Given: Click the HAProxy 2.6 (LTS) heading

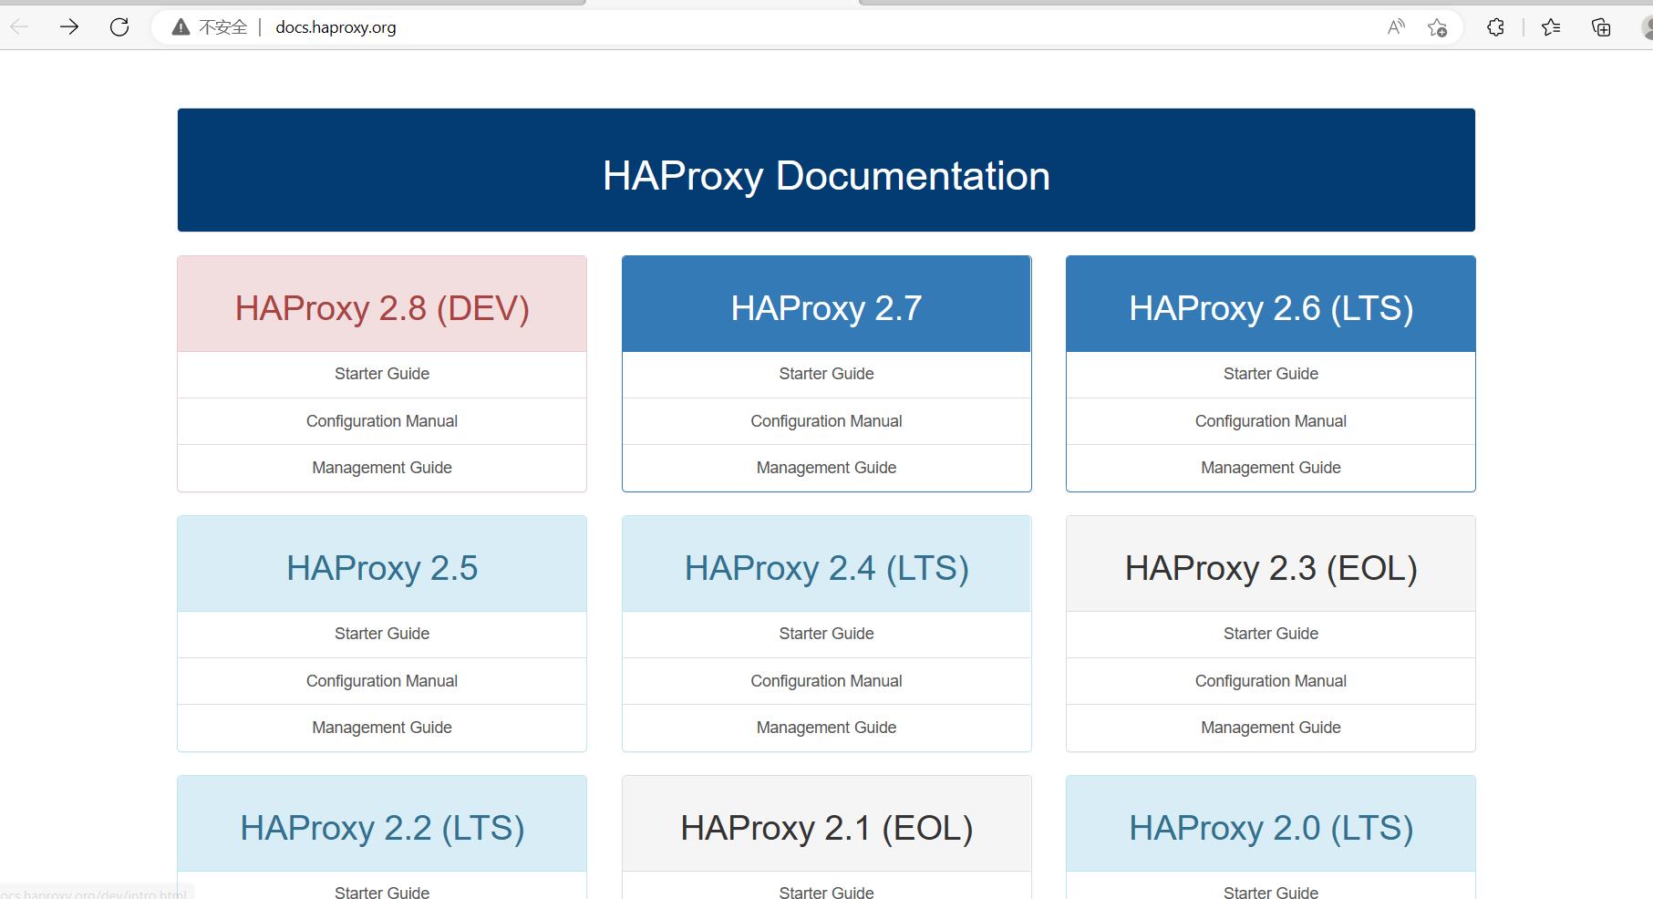Looking at the screenshot, I should click(1271, 308).
